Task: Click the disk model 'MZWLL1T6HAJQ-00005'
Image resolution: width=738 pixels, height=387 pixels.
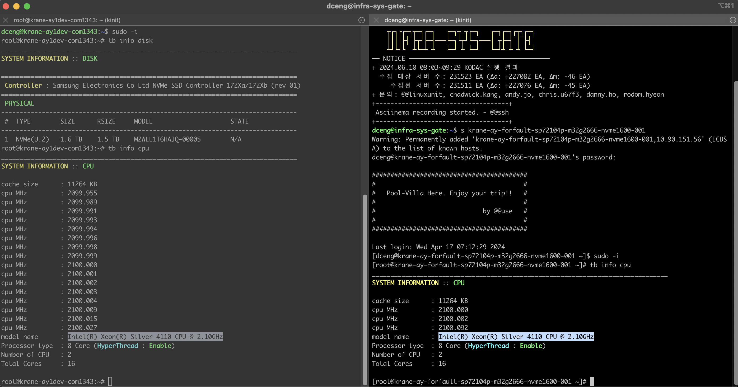Action: point(167,139)
